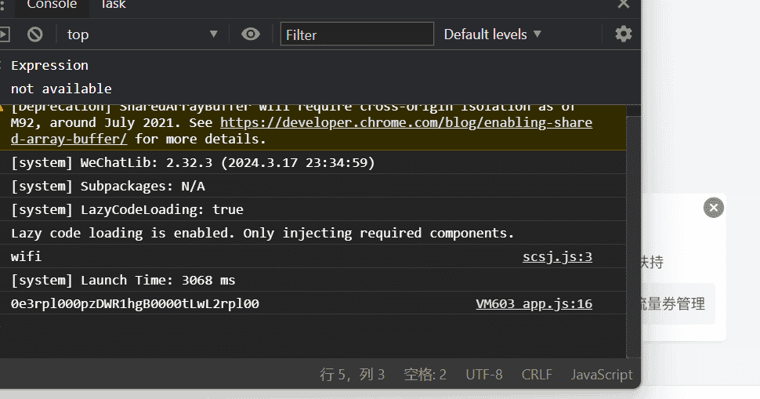Toggle the live expression eye icon
The image size is (760, 399).
(x=251, y=34)
